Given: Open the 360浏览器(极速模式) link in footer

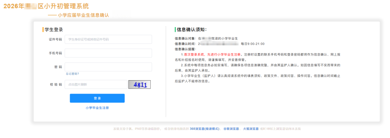Looking at the screenshot, I should pyautogui.click(x=204, y=129).
